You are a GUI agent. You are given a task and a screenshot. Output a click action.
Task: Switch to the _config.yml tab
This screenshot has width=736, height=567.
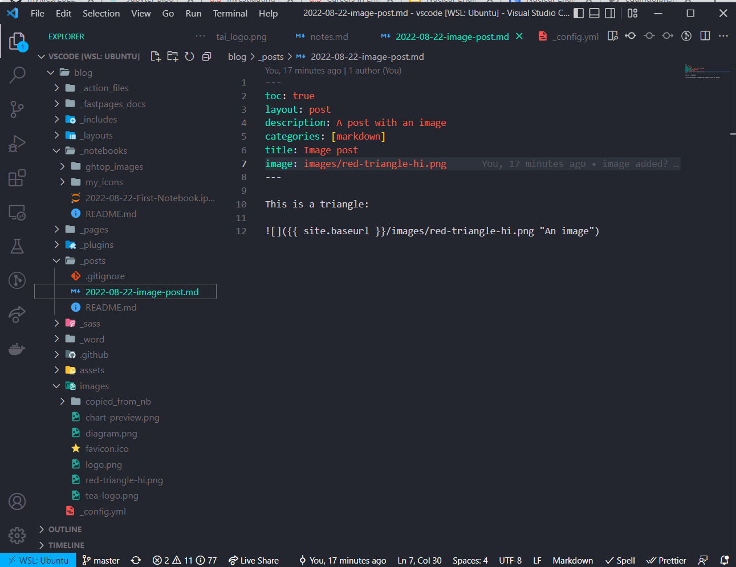(569, 36)
